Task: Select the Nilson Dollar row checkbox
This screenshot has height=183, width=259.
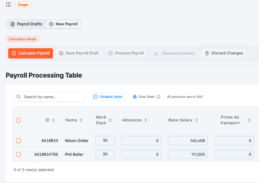Action: pos(19,141)
